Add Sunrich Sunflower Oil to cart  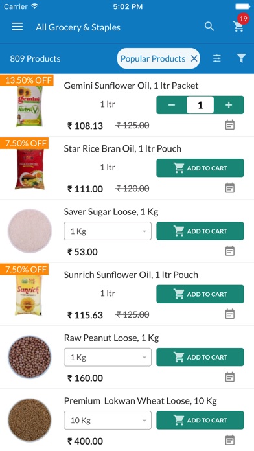(x=200, y=294)
